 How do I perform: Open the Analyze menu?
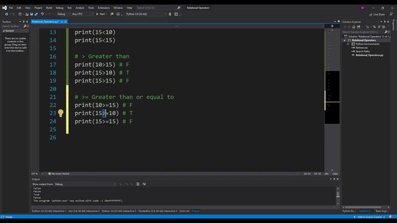coord(80,8)
